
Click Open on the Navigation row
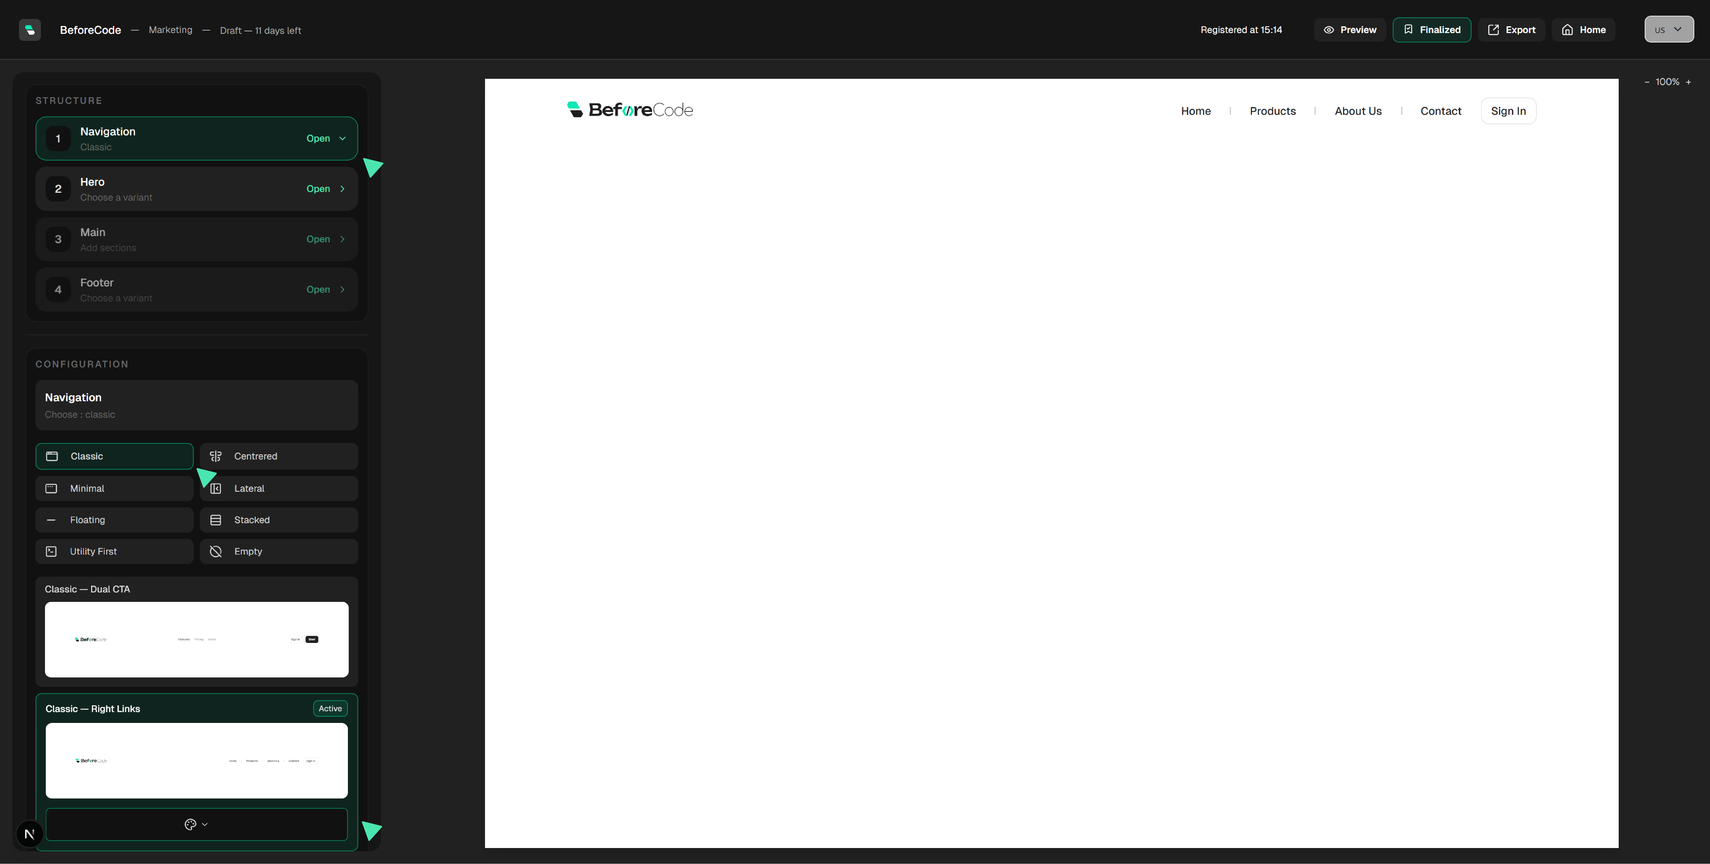[318, 139]
